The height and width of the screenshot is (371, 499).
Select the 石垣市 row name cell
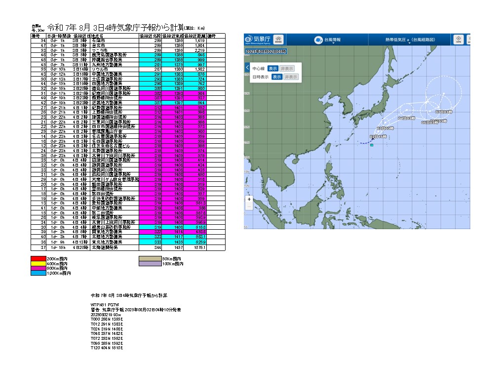tap(115, 41)
